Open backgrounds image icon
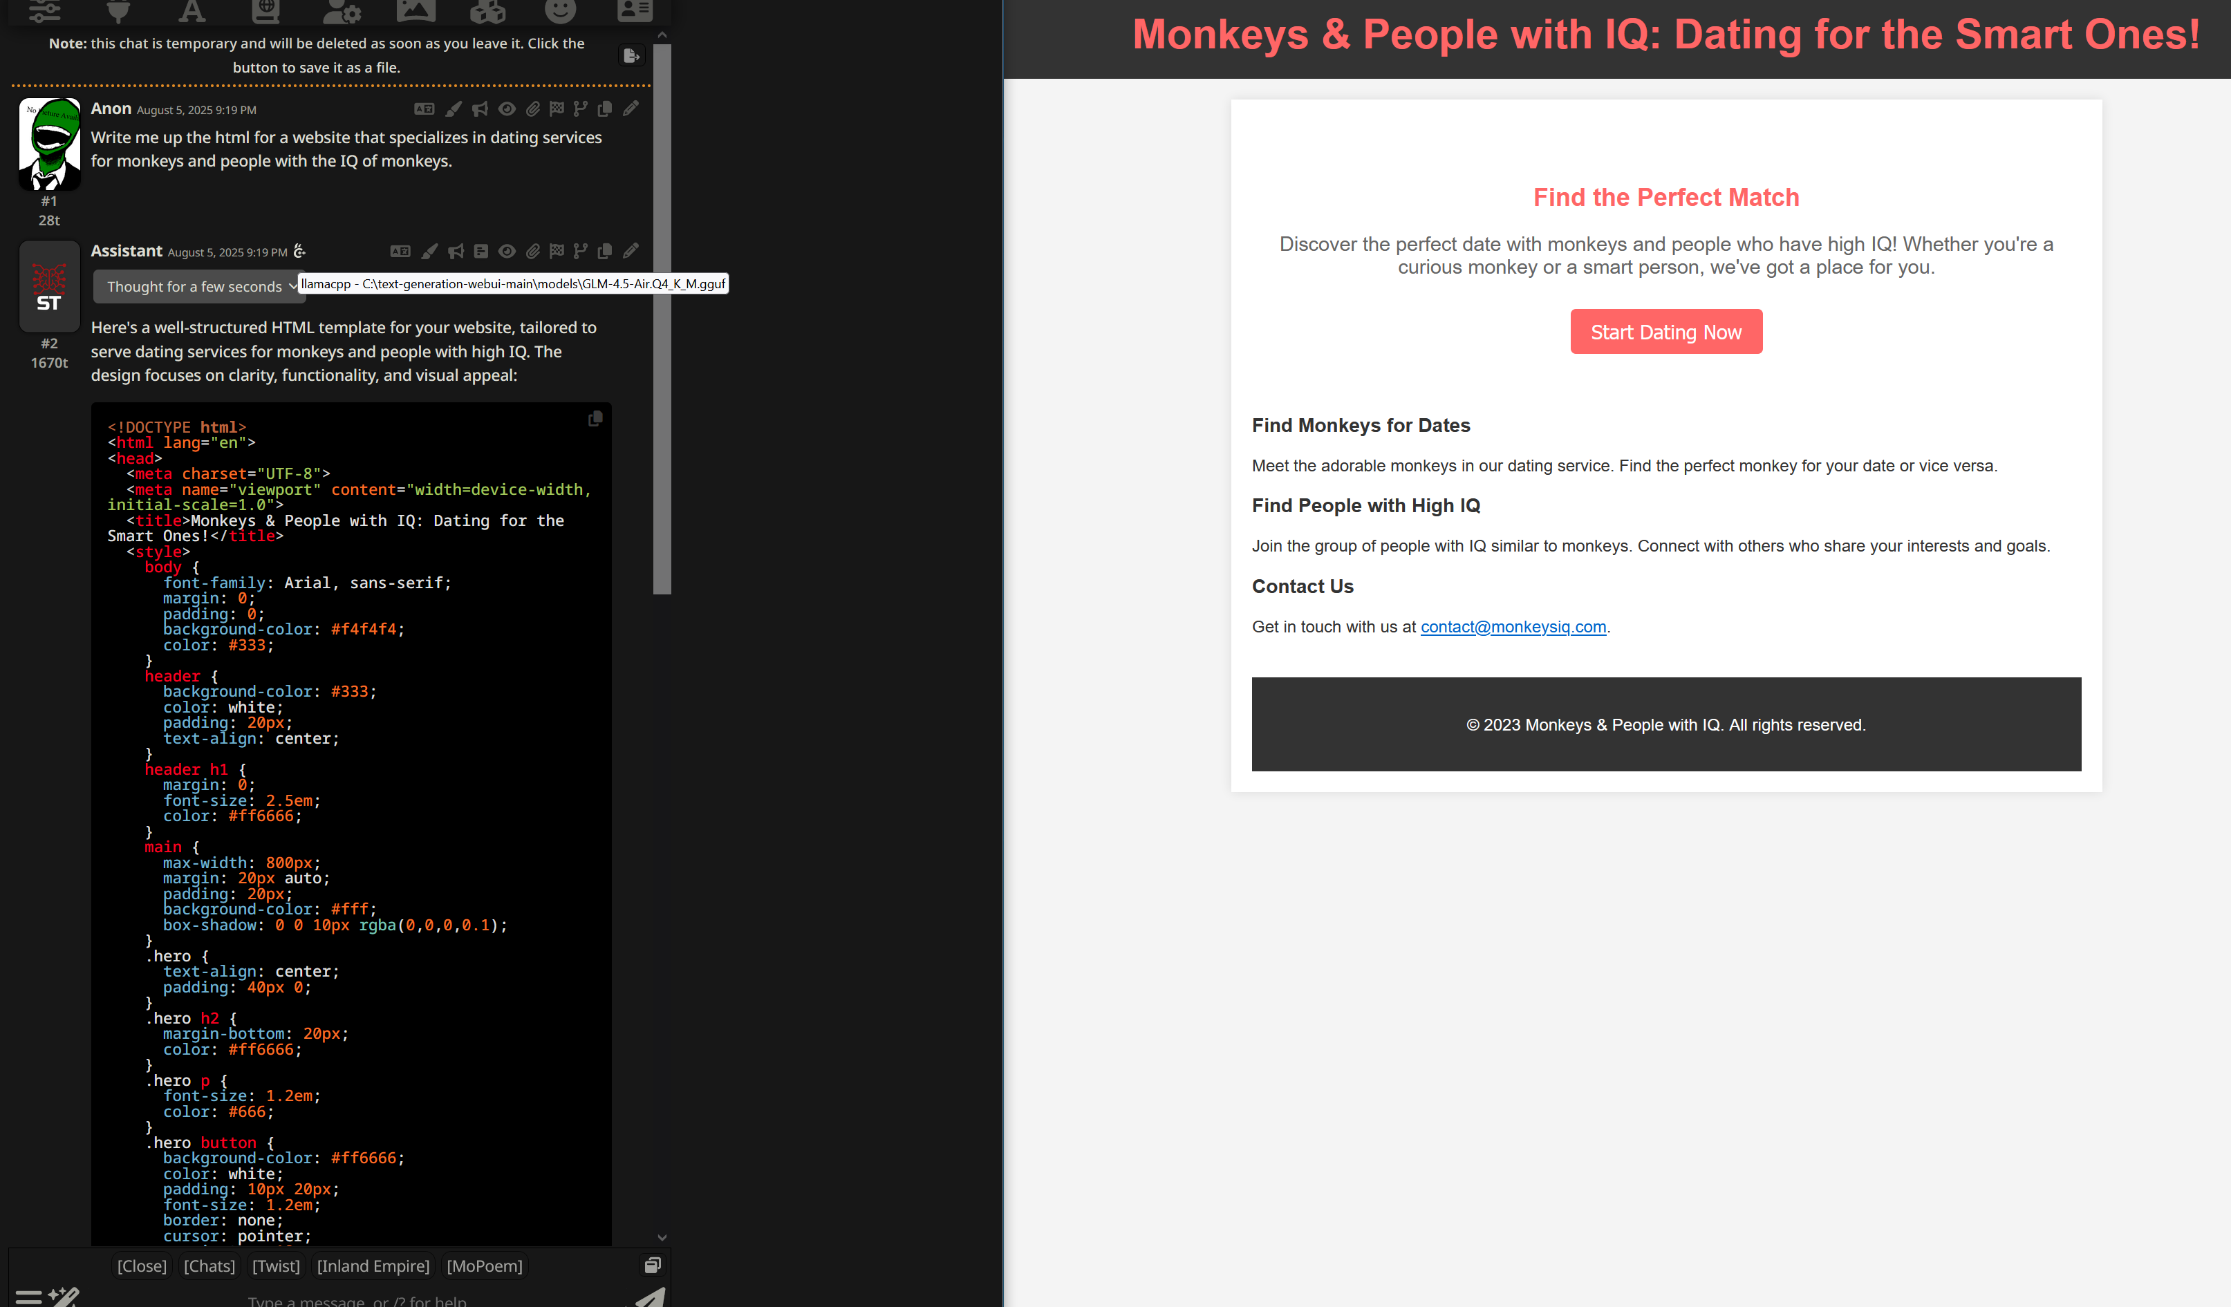 coord(416,10)
